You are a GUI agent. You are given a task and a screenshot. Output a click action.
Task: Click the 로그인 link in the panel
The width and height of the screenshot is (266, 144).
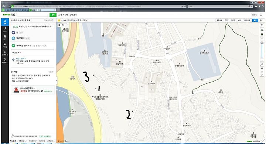16,27
